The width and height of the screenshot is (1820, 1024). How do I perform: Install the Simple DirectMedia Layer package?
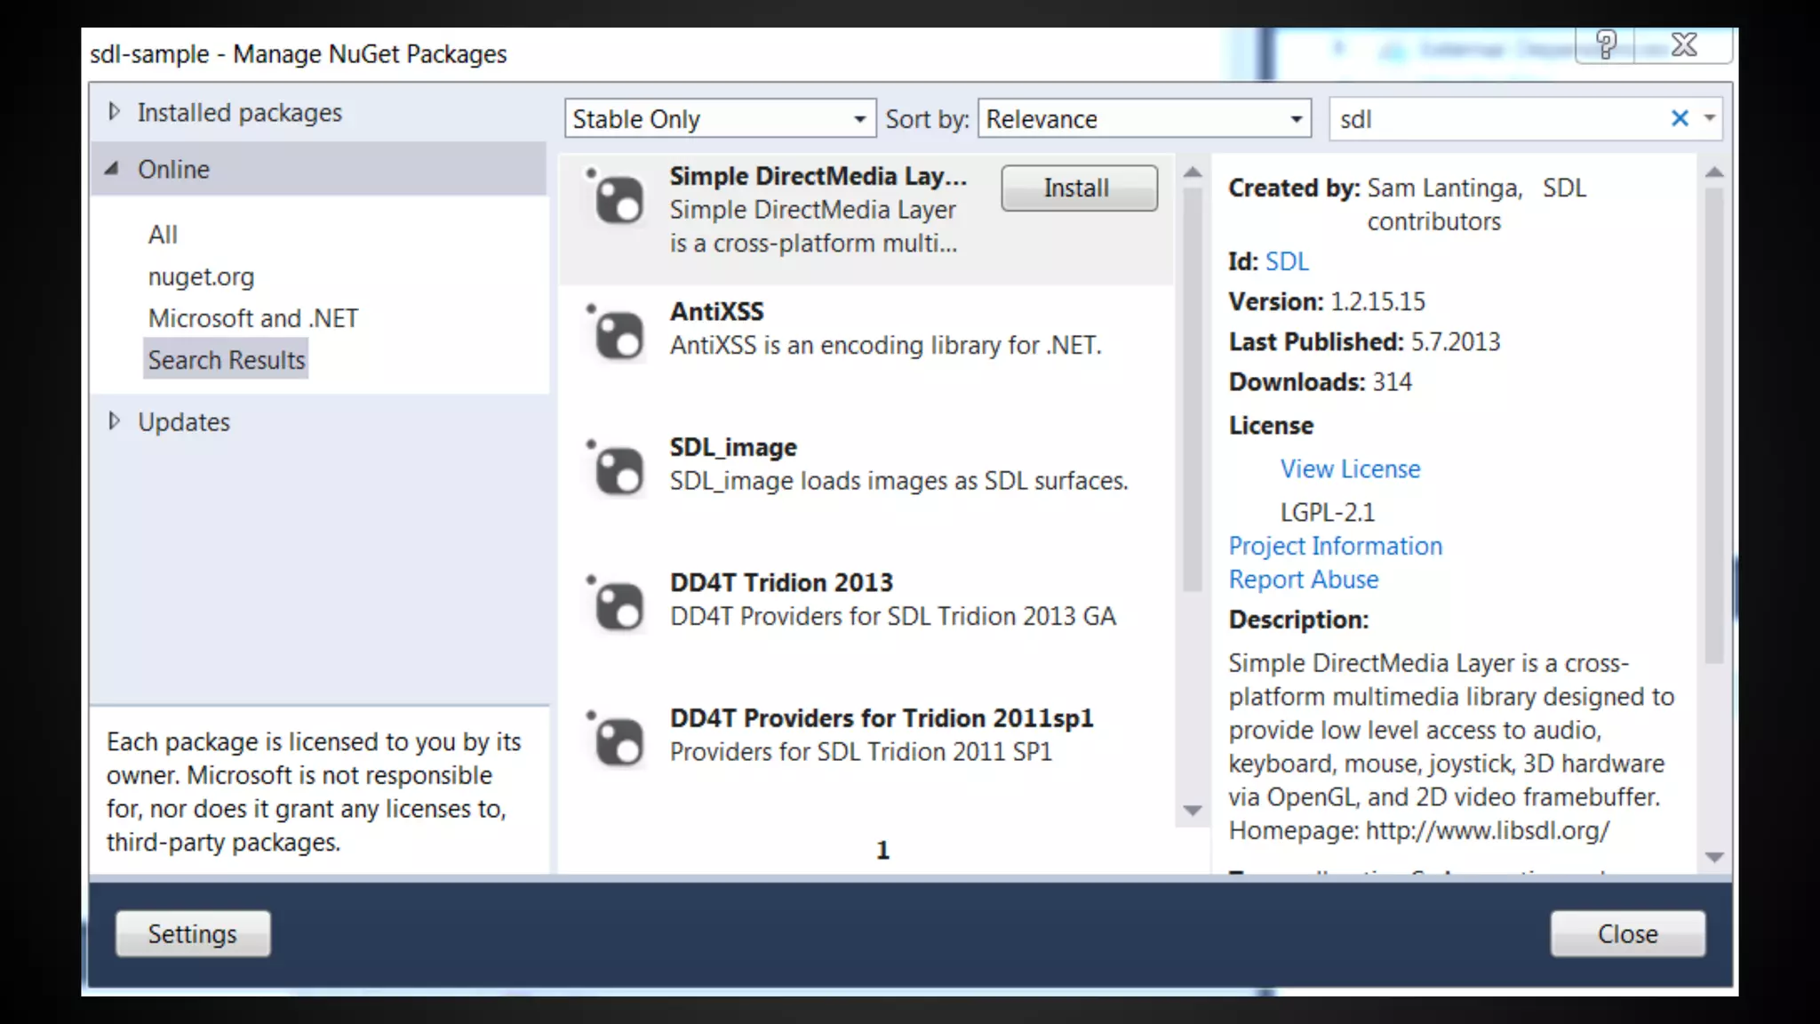[x=1078, y=188]
